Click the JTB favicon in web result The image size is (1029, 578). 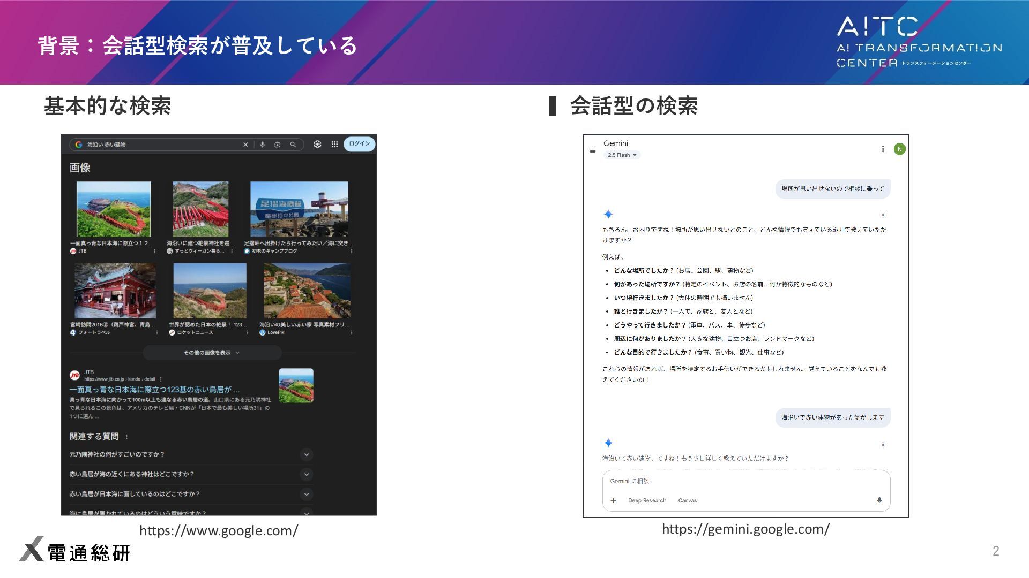(74, 375)
